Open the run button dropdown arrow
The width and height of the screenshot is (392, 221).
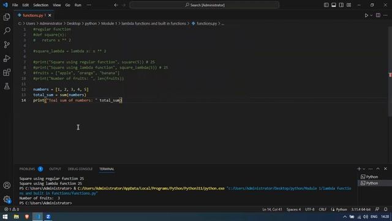[372, 15]
